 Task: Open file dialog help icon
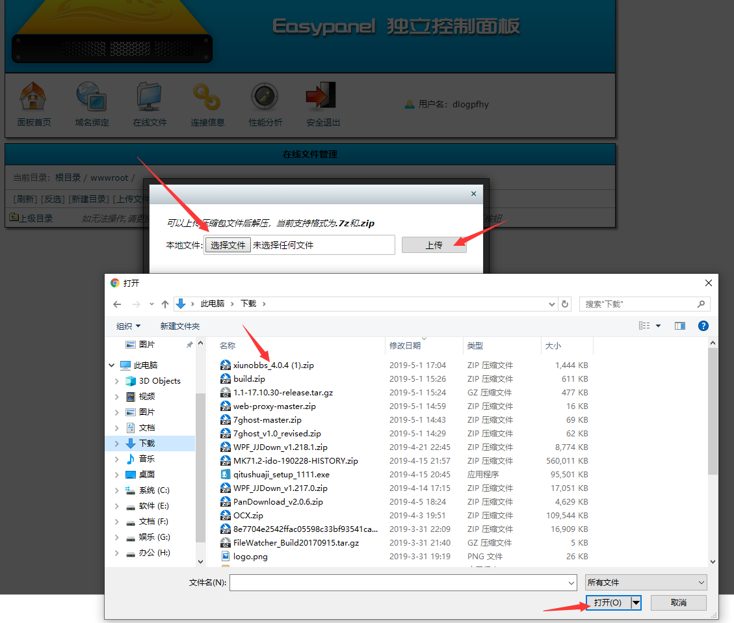pyautogui.click(x=703, y=326)
